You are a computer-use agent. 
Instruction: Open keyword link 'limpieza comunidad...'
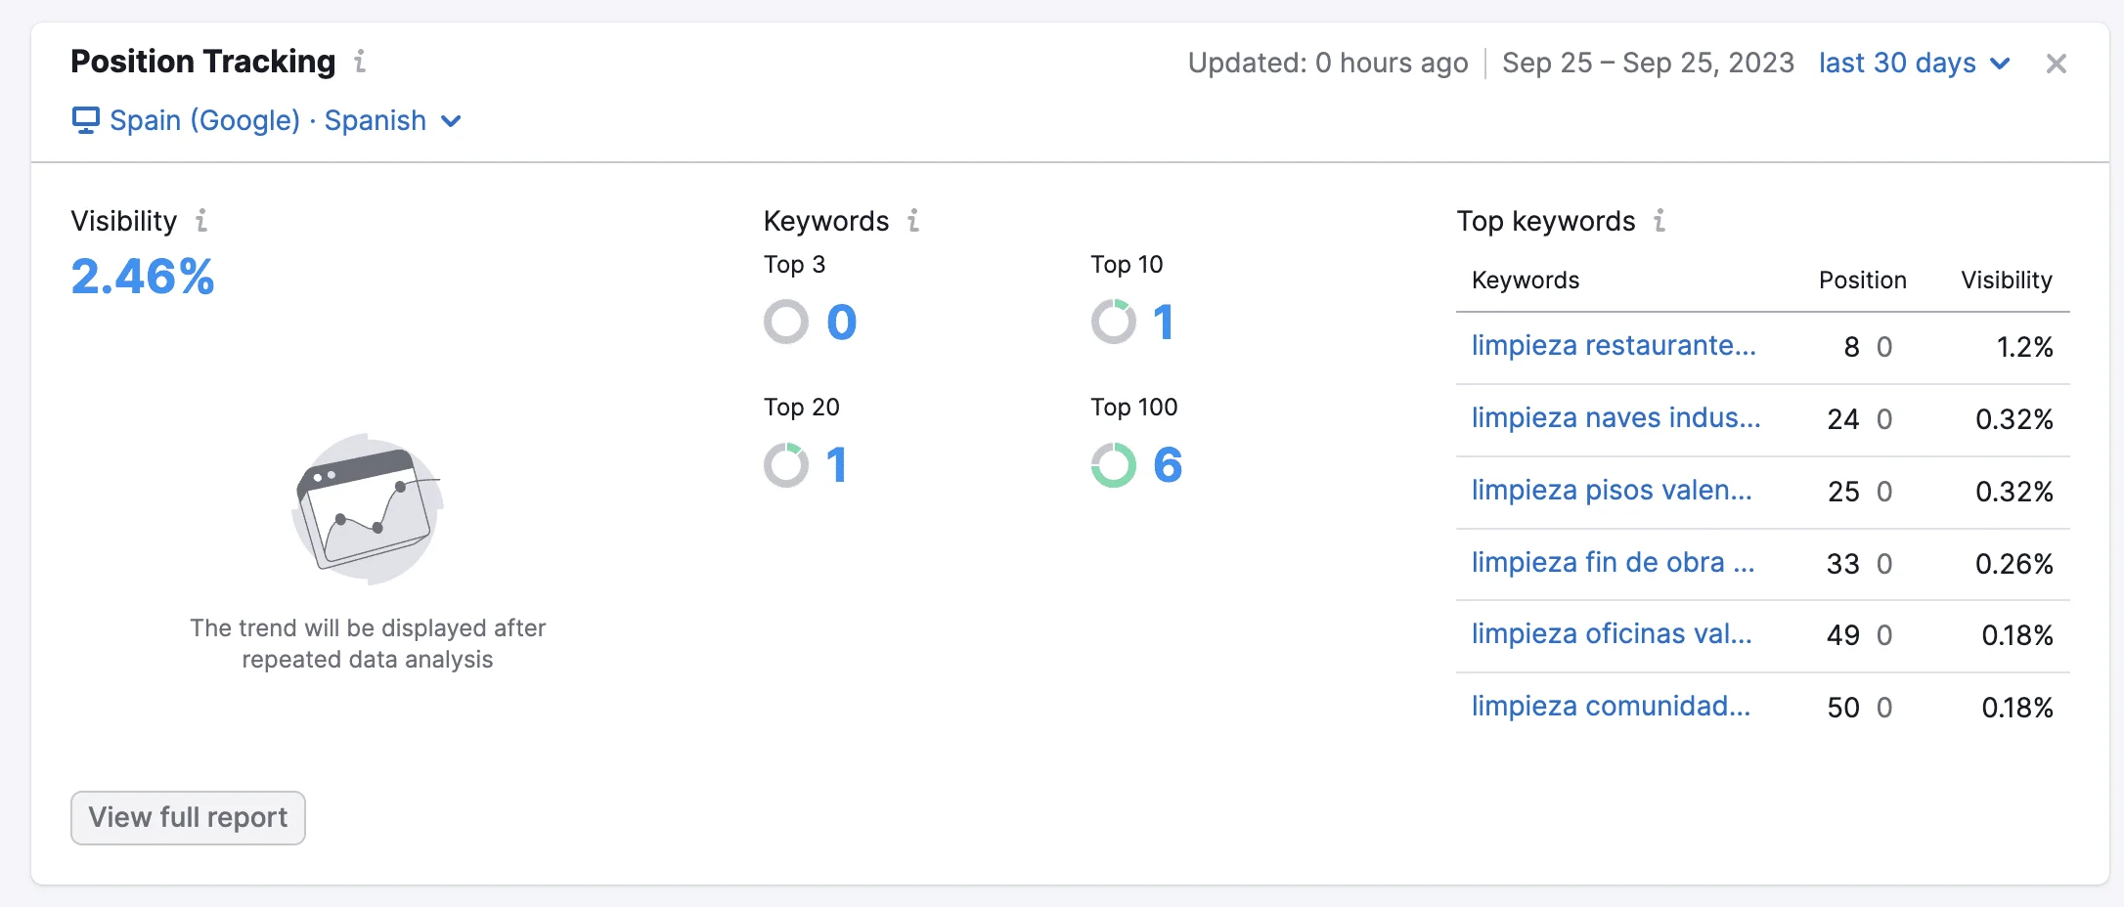(x=1612, y=707)
